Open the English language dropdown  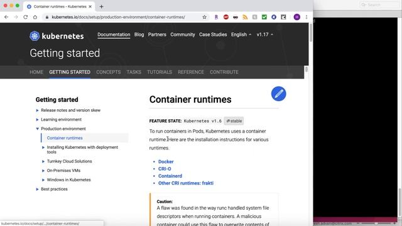[x=241, y=35]
